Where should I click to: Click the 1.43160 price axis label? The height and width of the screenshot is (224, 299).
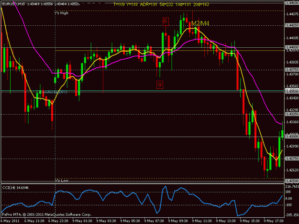click(x=292, y=122)
